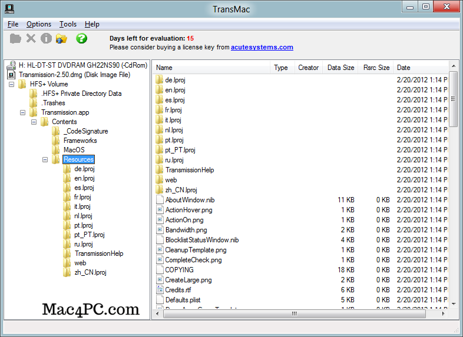Screen dimensions: 463x337
Task: Click the ActionOn.png file icon
Action: click(160, 220)
